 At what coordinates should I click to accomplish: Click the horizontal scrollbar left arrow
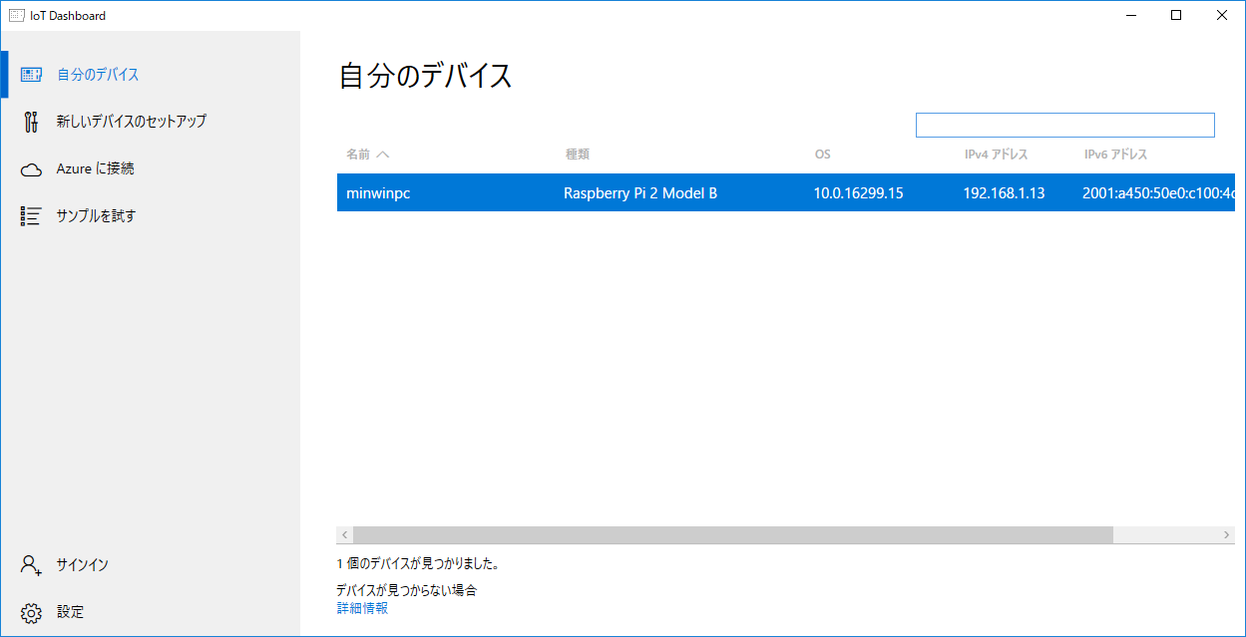345,535
